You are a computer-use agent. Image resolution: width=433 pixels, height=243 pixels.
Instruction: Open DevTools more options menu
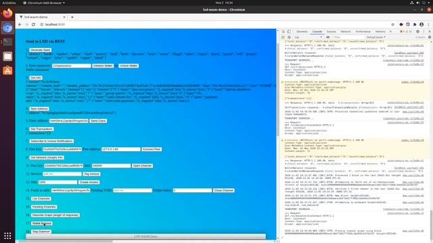point(424,32)
